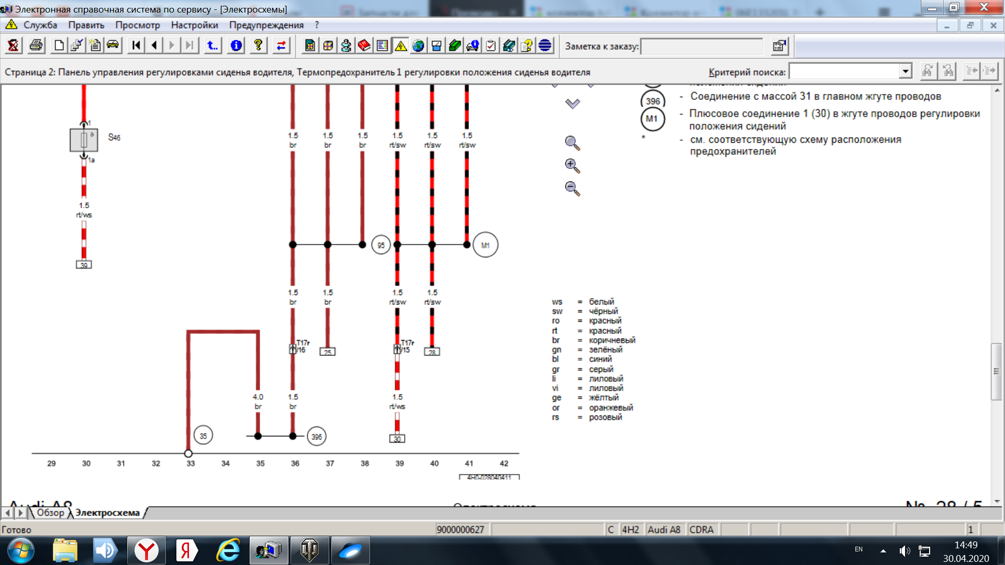Click the indent right arrow list icon
This screenshot has width=1005, height=565.
(989, 71)
